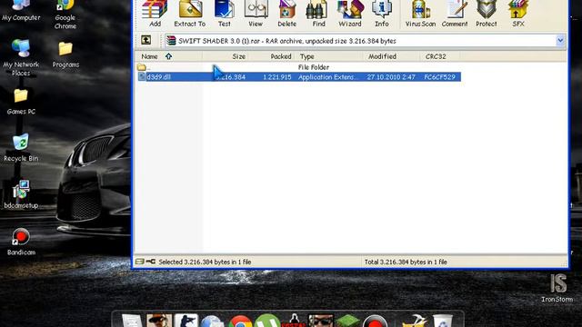Click the Test archive icon

click(x=224, y=14)
